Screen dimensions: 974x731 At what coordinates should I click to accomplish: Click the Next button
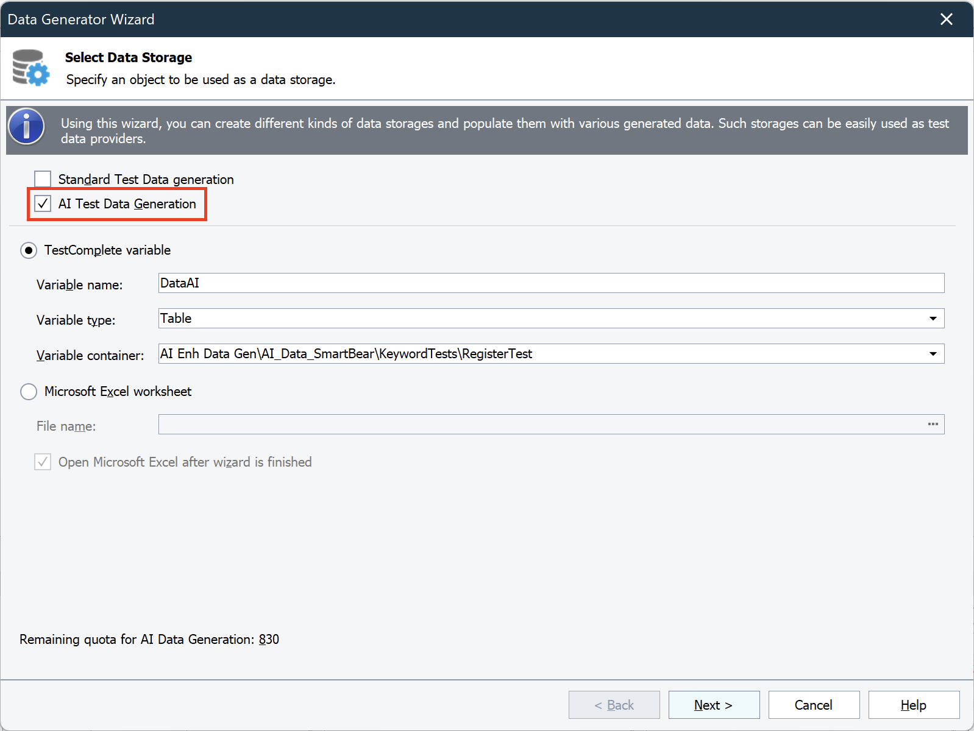click(714, 705)
